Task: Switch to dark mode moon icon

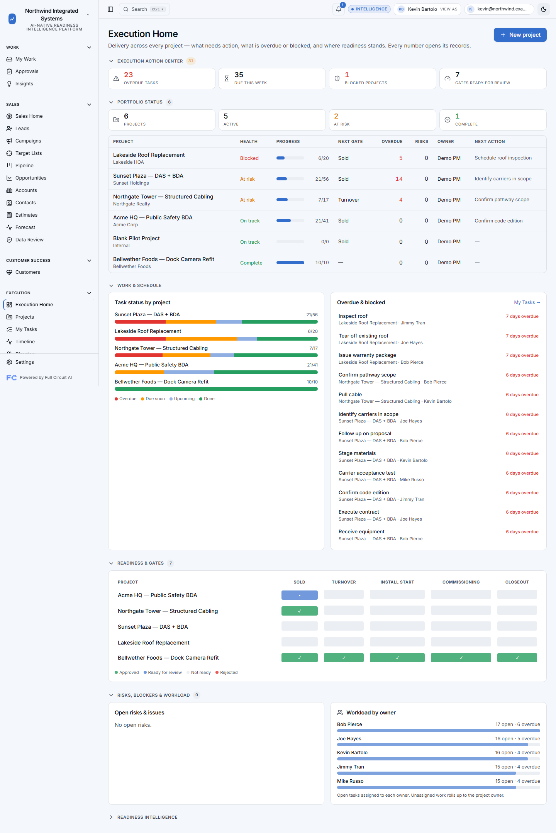Action: coord(544,9)
